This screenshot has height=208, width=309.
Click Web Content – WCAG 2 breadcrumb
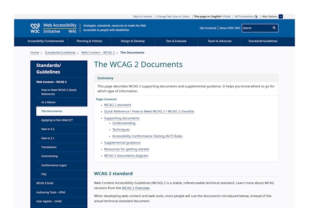point(98,53)
